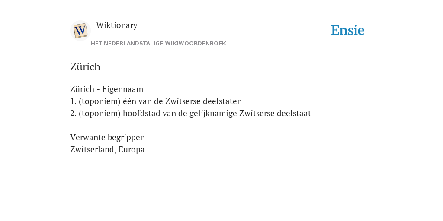This screenshot has width=443, height=221.
Task: Open the Ensie logo link
Action: point(348,30)
